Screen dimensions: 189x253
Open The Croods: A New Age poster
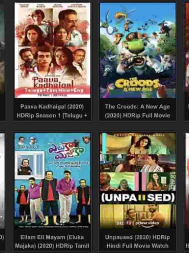pyautogui.click(x=138, y=50)
